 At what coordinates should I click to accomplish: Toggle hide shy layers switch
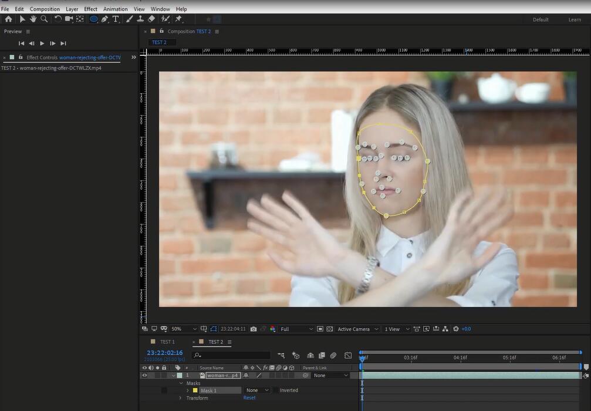(310, 355)
